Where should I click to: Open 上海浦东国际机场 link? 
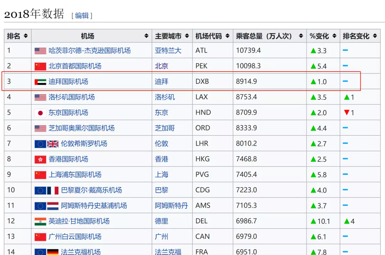[75, 175]
